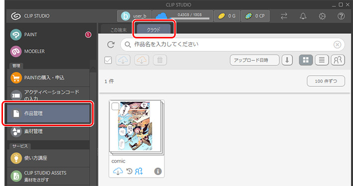353x186 pixels.
Task: Open the settings gear menu
Action: click(322, 16)
